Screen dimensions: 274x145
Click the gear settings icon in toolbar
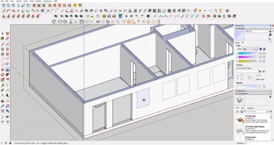[x=148, y=16]
